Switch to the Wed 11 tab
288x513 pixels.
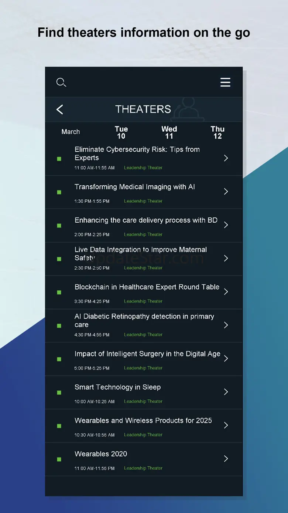pyautogui.click(x=169, y=132)
